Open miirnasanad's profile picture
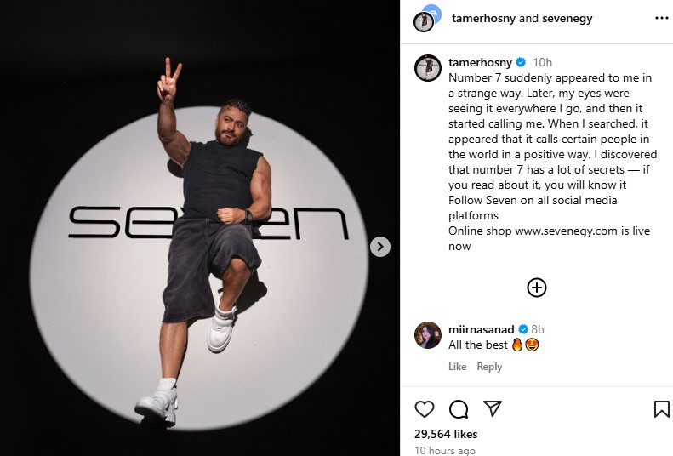This screenshot has height=456, width=673. click(427, 336)
